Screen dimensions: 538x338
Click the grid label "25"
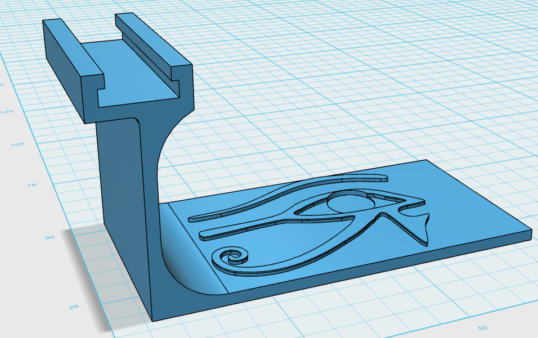[73, 307]
